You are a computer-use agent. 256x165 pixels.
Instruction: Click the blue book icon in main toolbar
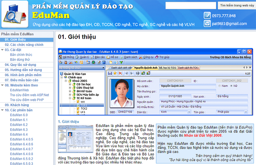[104, 62]
